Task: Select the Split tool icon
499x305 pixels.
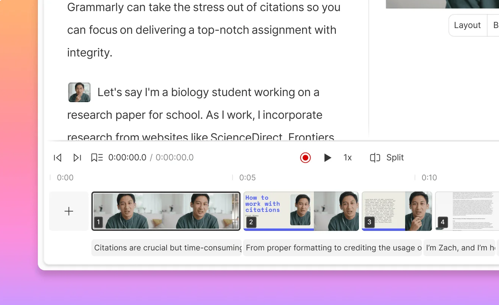Action: tap(375, 158)
